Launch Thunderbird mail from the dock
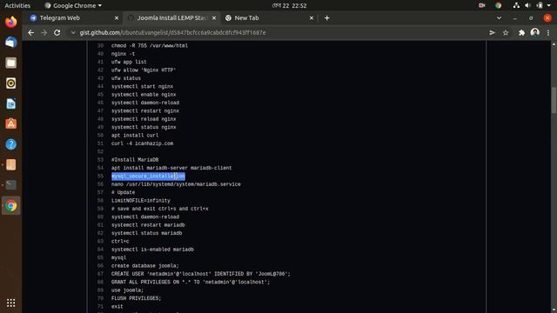557x313 pixels. tap(11, 43)
